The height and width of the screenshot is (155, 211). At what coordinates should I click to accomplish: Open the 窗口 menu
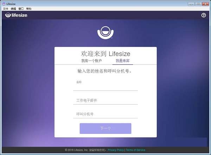(x=21, y=9)
